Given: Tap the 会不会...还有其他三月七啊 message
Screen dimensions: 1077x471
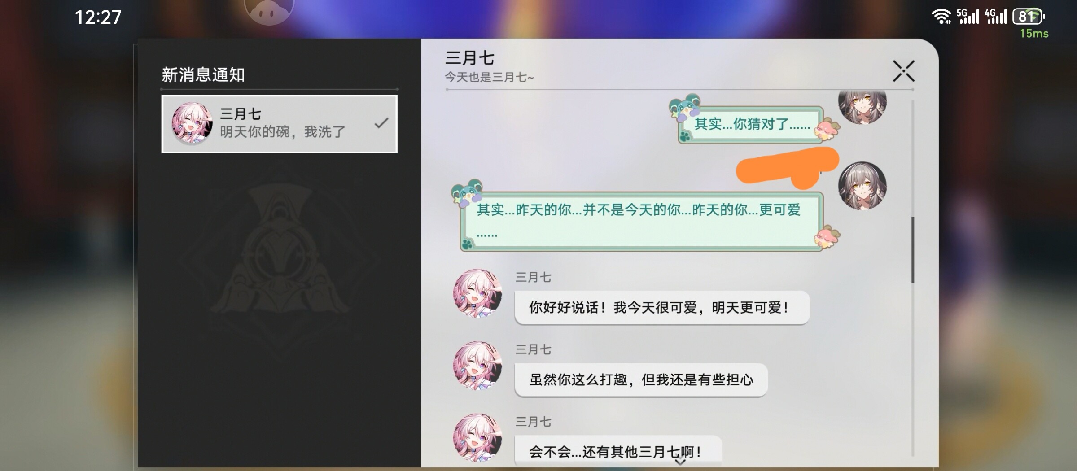Looking at the screenshot, I should pos(618,451).
